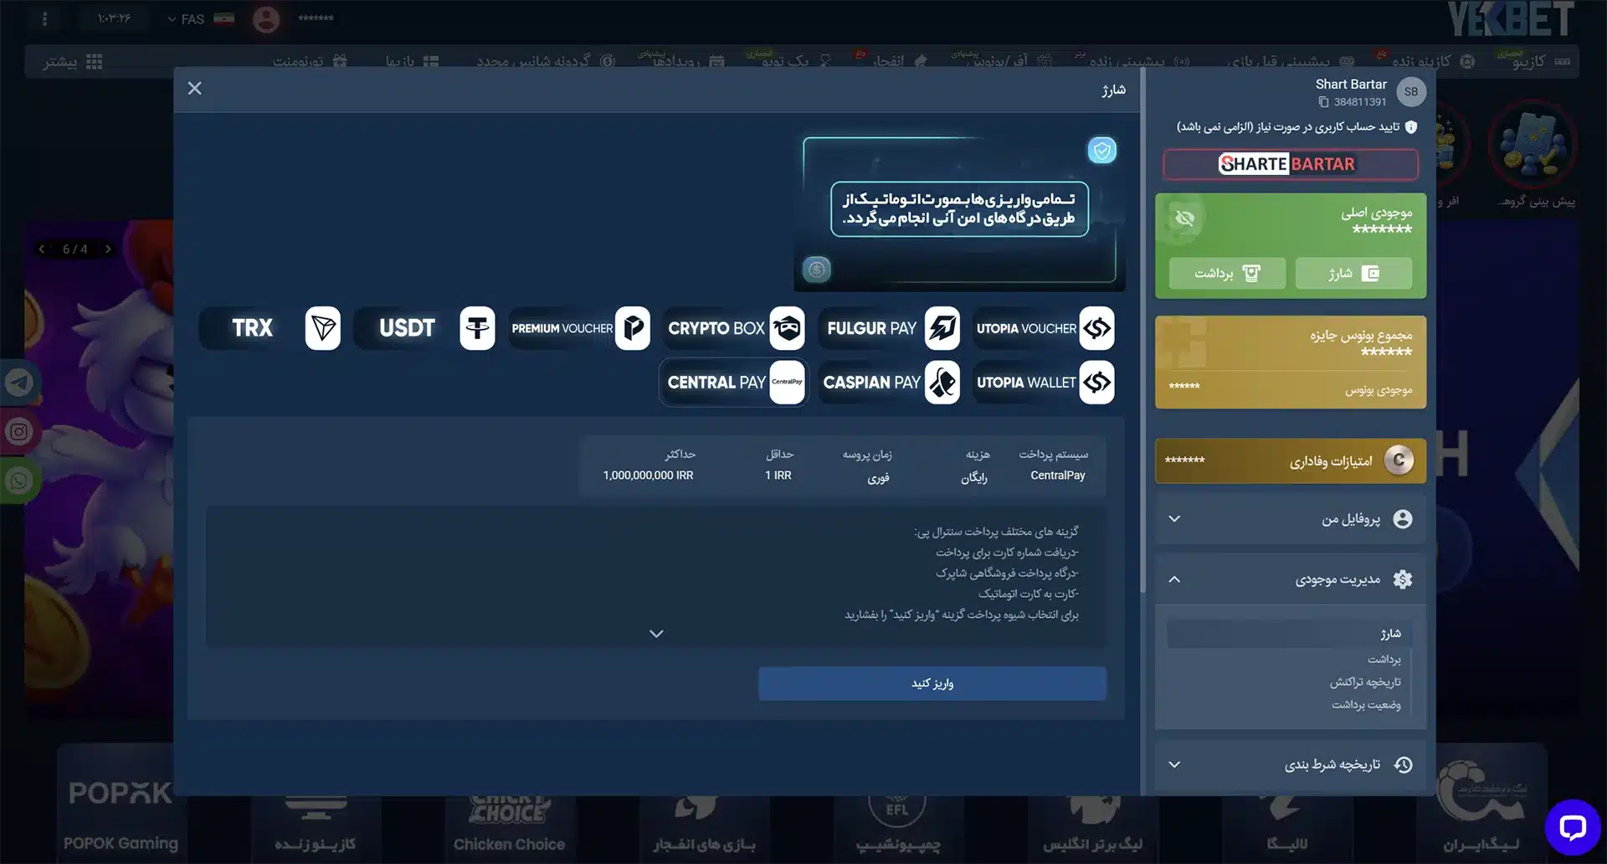The height and width of the screenshot is (864, 1607).
Task: Open the FAS language dropdown
Action: pos(202,18)
